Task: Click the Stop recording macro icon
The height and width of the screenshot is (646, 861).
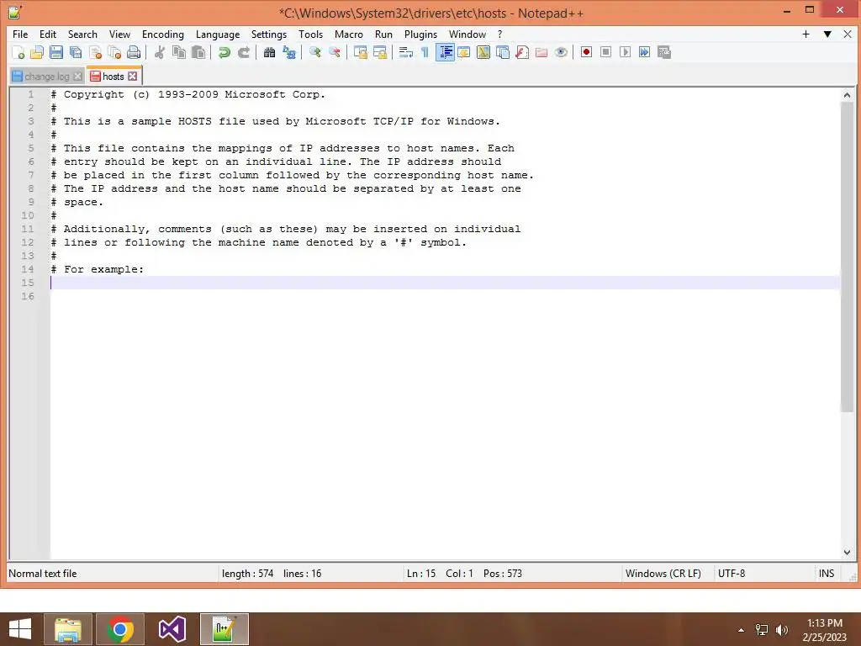Action: [605, 52]
